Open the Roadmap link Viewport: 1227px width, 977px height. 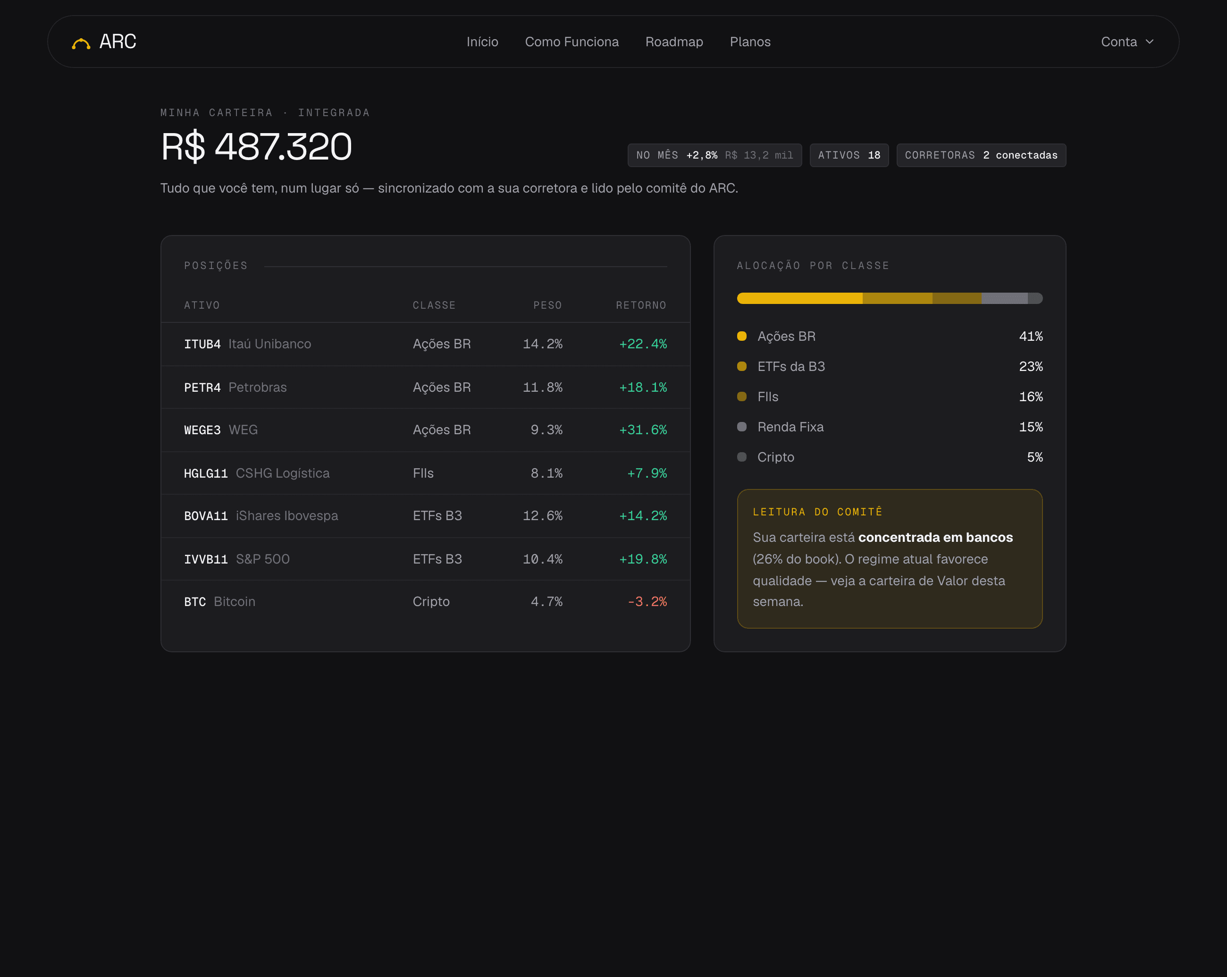coord(674,42)
